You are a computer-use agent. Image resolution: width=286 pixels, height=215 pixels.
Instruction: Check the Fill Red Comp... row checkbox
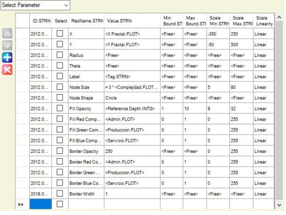[60, 119]
